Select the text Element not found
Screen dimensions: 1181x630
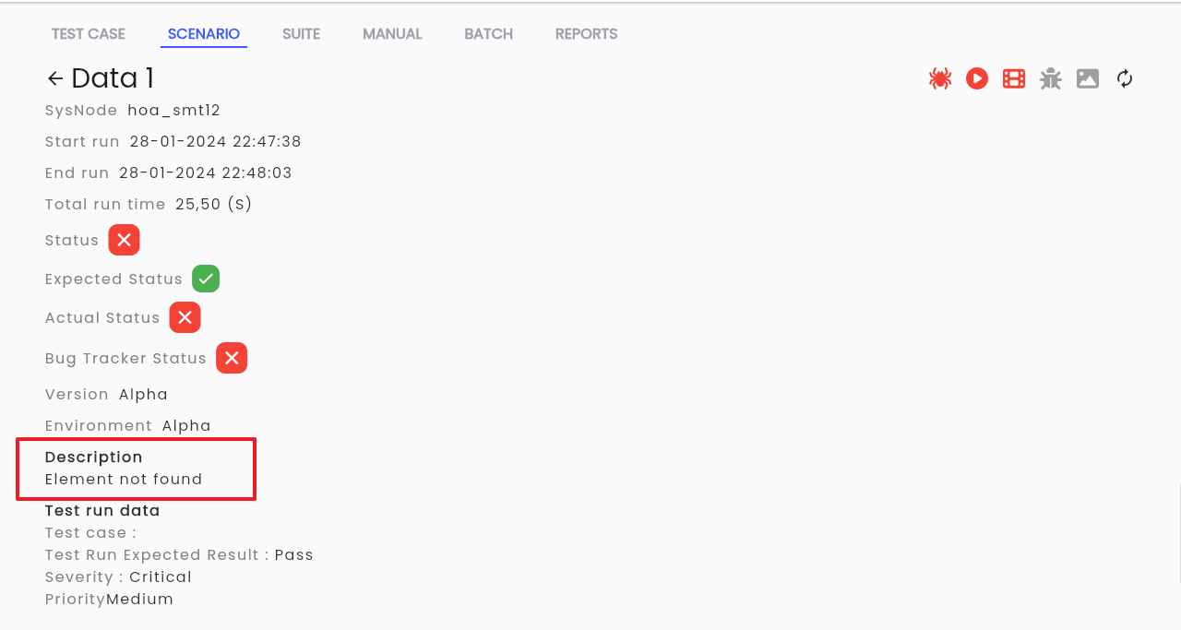(x=124, y=480)
